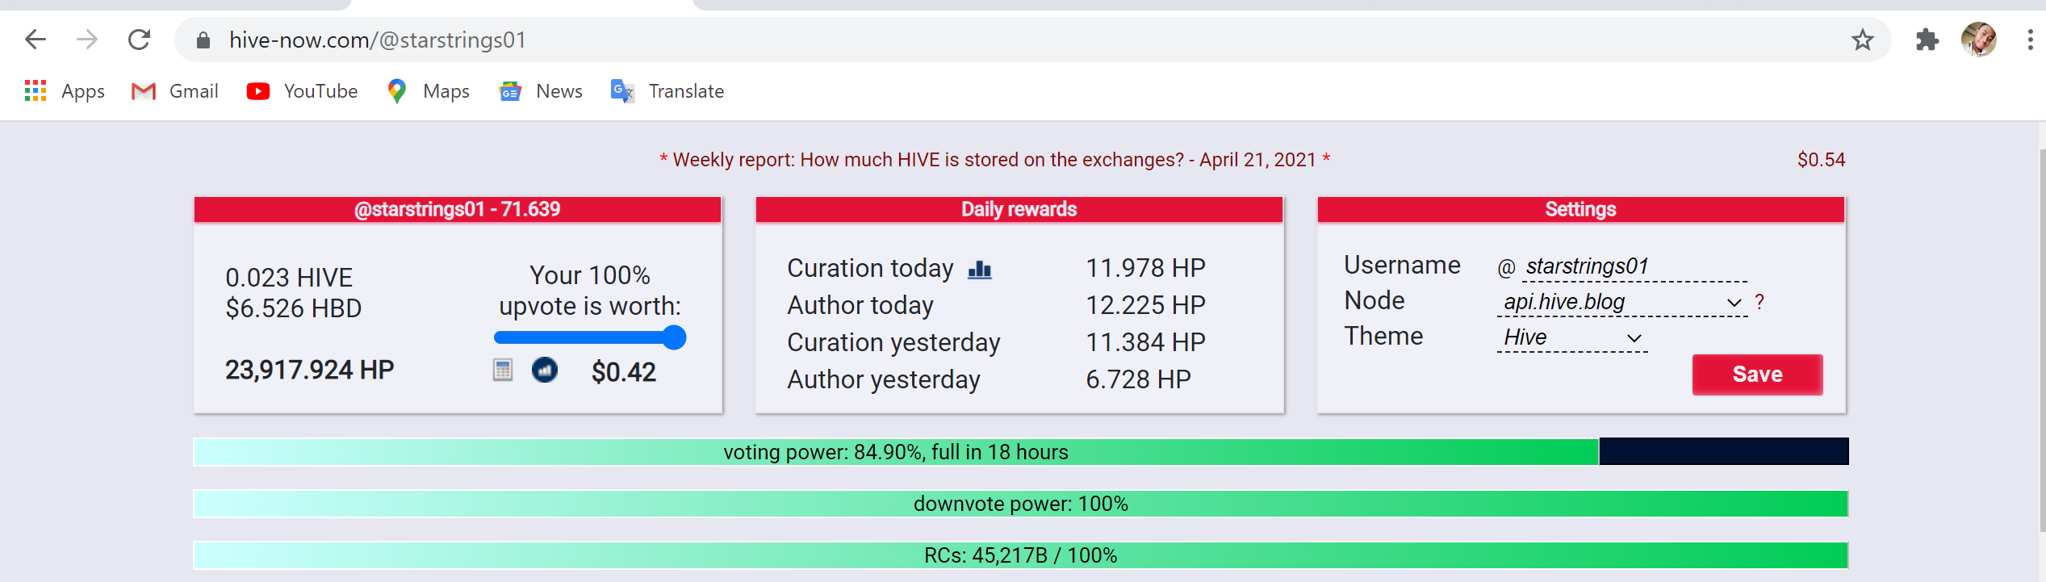This screenshot has width=2046, height=582.
Task: Click the $6.526 HBD balance
Action: 294,308
